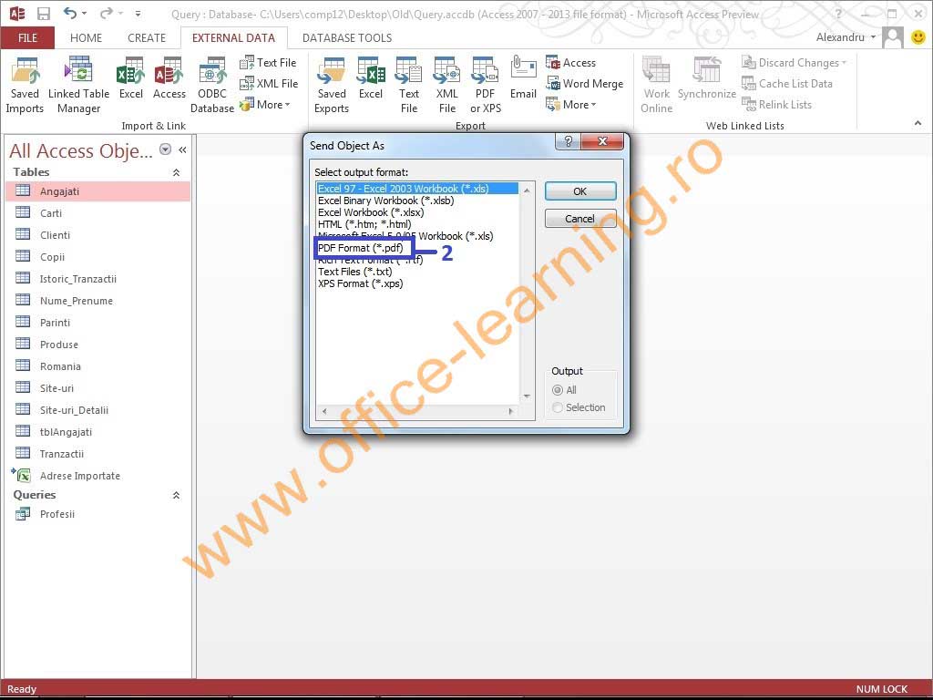This screenshot has width=933, height=700.
Task: Export to Access database in Export group
Action: [x=570, y=63]
